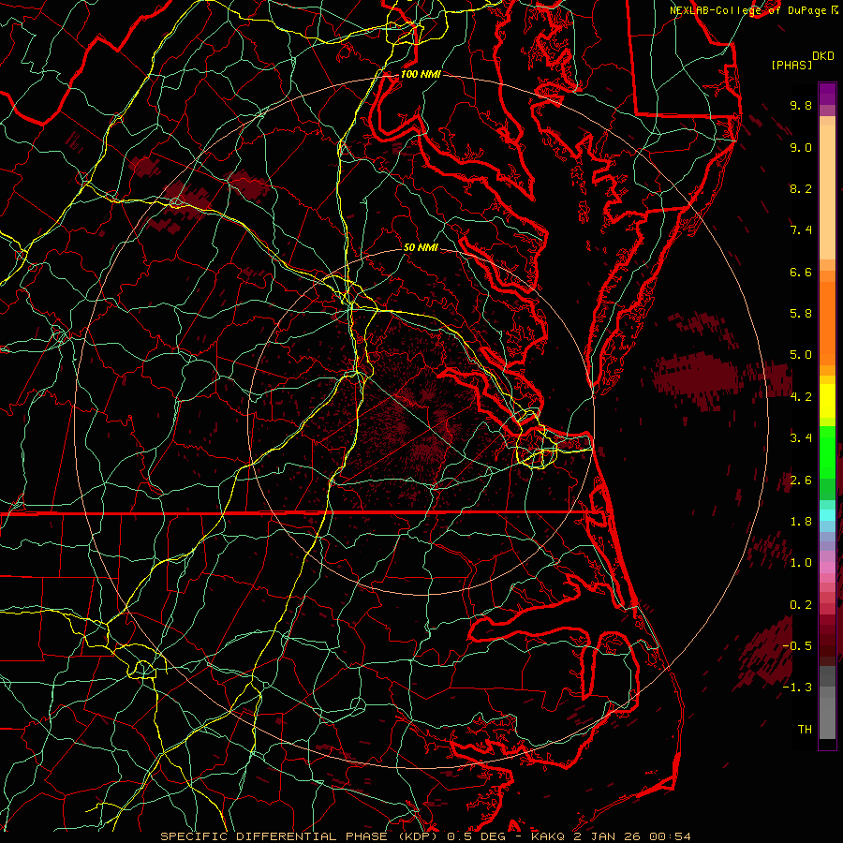Click the orange segment of color bar
This screenshot has width=843, height=843.
[x=827, y=322]
